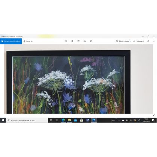Click Zobacz wszystkie zdjęcia button
Screen dimensions: 157x157
click(11, 41)
